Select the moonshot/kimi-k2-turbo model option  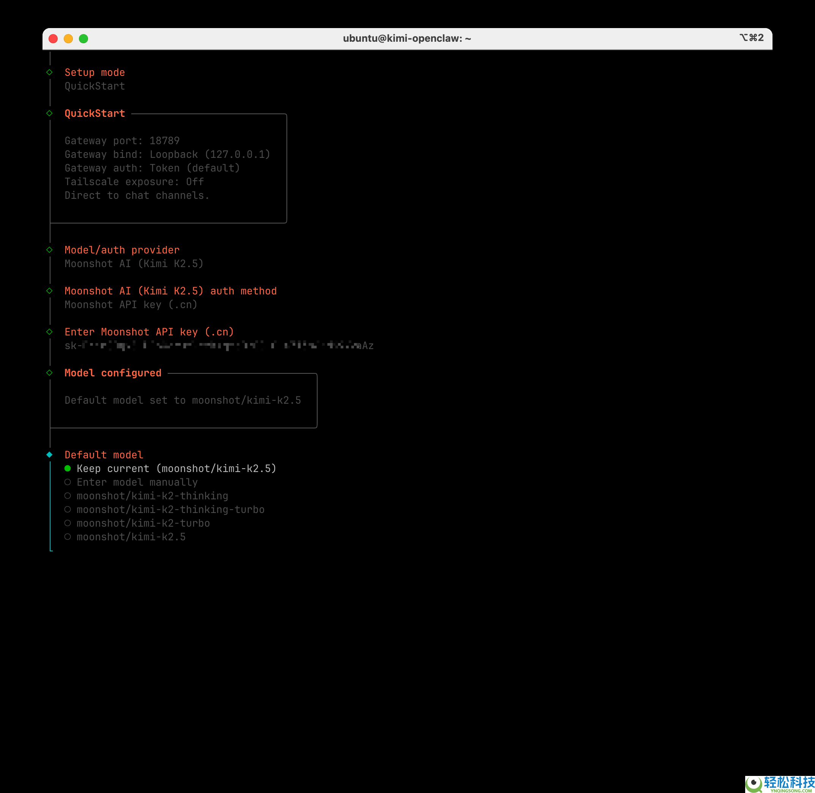coord(137,524)
